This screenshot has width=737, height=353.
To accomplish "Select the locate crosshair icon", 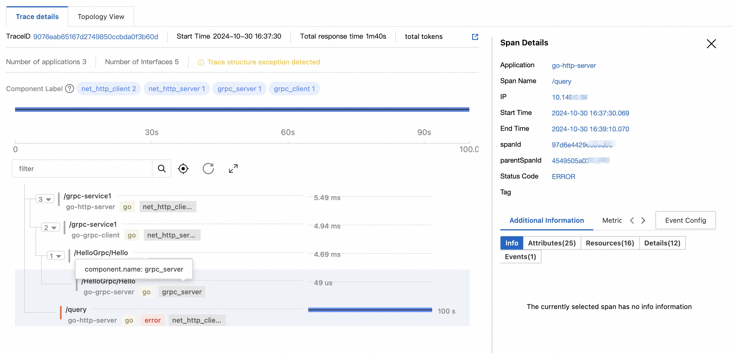I will pos(183,169).
